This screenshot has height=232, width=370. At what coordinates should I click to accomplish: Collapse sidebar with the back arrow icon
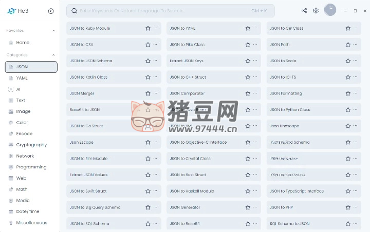point(51,11)
